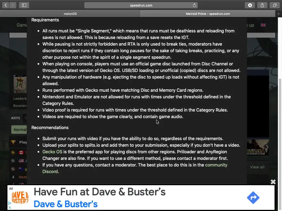
Task: Click the blue arrow on Dave & Buster's ad
Action: (x=253, y=198)
